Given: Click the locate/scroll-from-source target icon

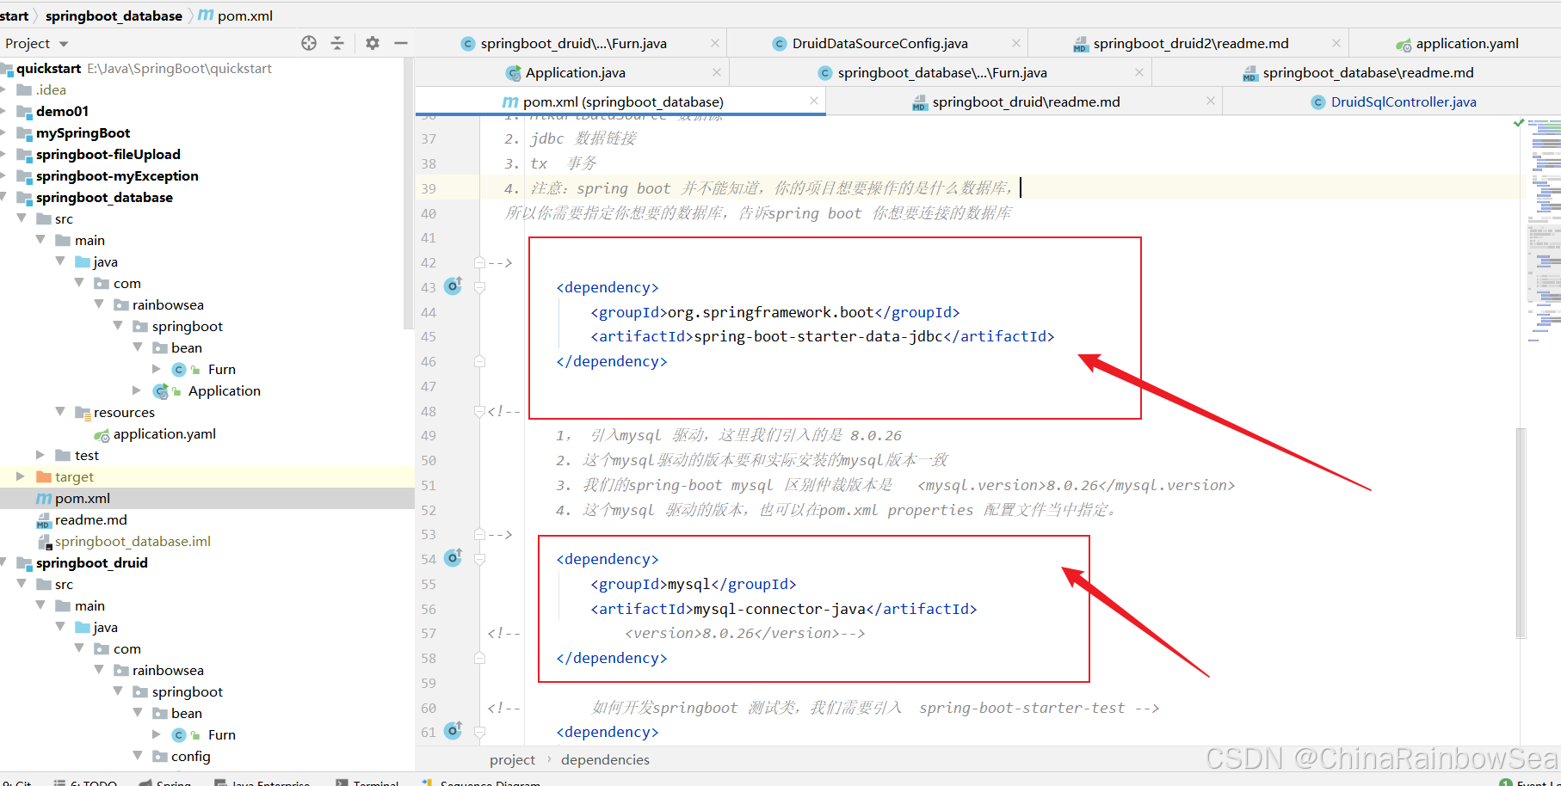Looking at the screenshot, I should 309,43.
